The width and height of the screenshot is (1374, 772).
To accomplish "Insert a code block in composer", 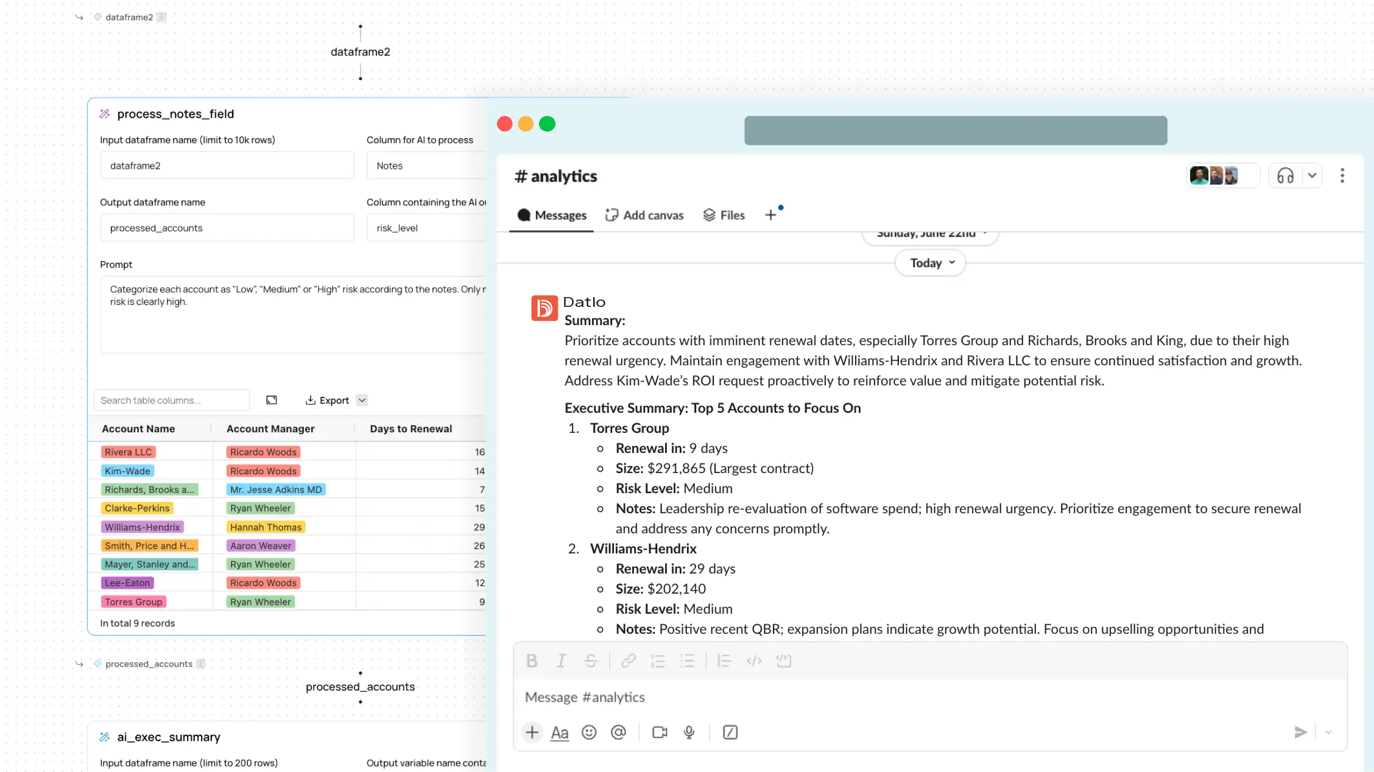I will click(784, 661).
